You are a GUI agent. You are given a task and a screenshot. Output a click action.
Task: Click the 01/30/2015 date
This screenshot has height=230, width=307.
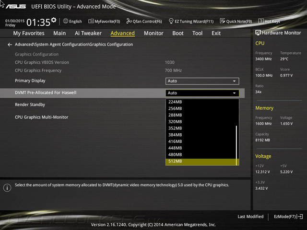point(15,21)
